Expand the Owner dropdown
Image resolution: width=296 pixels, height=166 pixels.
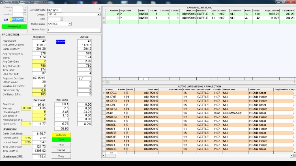(99, 14)
